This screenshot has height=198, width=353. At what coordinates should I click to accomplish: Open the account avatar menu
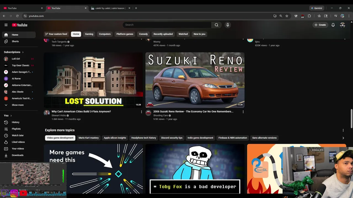343,25
